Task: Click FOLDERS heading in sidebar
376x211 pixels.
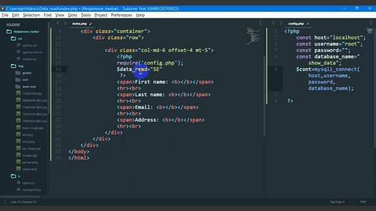Action: [13, 25]
